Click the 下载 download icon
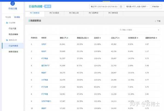This screenshot has width=164, height=111. click(x=155, y=21)
